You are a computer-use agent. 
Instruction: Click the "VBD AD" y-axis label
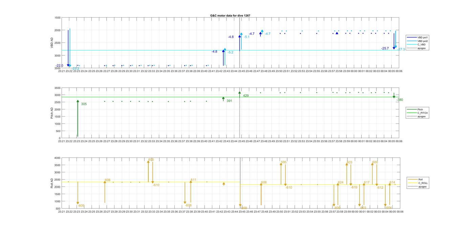tap(52, 43)
